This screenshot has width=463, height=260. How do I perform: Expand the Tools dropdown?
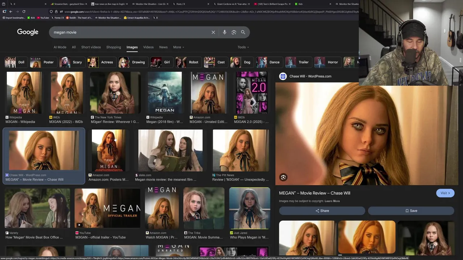[x=243, y=47]
